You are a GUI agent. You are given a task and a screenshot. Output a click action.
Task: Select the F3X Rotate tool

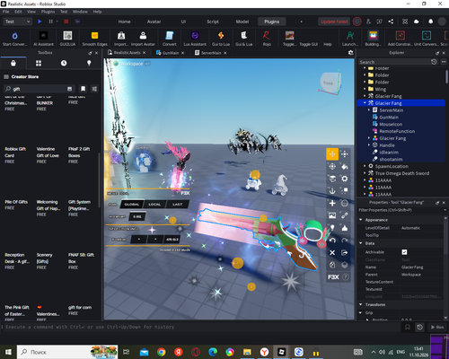click(x=332, y=166)
